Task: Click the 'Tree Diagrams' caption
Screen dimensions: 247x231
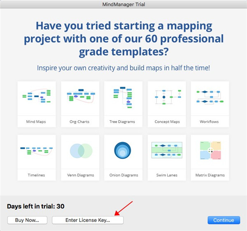Action: pos(122,121)
